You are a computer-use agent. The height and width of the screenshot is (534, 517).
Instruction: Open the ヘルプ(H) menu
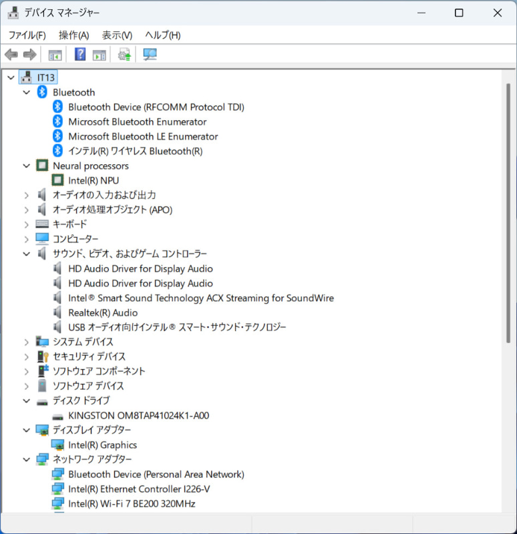click(x=162, y=35)
